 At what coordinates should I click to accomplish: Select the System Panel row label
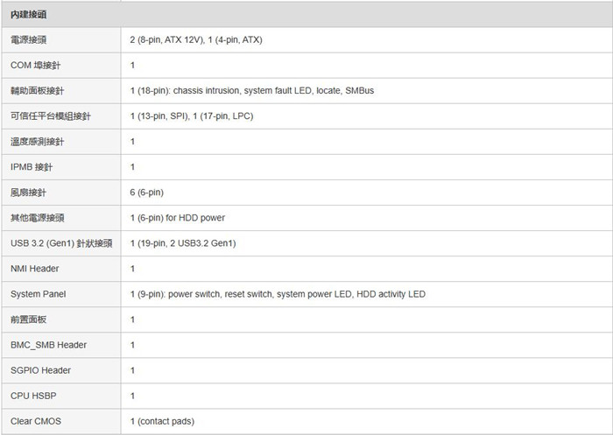click(x=38, y=294)
